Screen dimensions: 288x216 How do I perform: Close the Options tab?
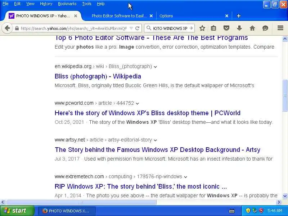coord(227,16)
